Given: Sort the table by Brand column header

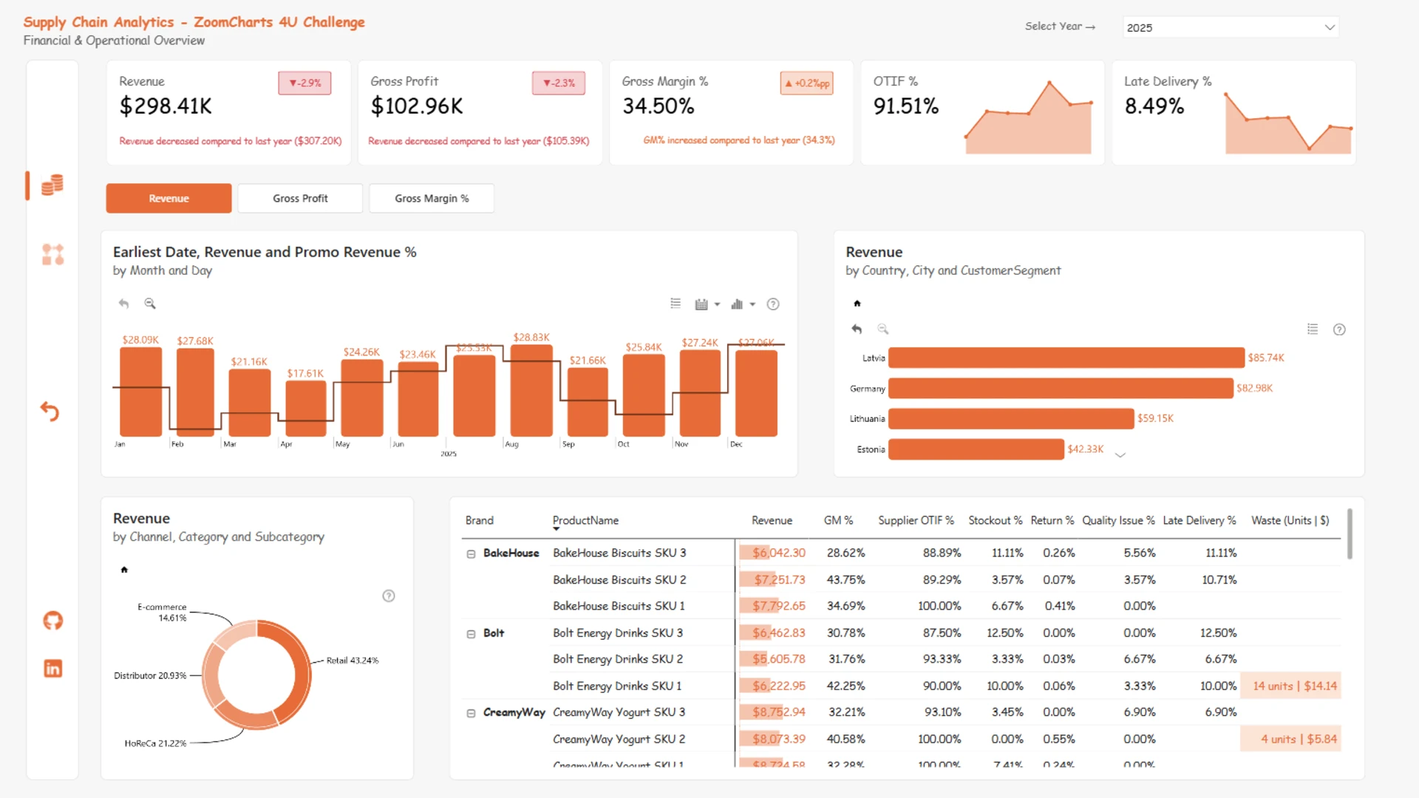Looking at the screenshot, I should tap(479, 521).
